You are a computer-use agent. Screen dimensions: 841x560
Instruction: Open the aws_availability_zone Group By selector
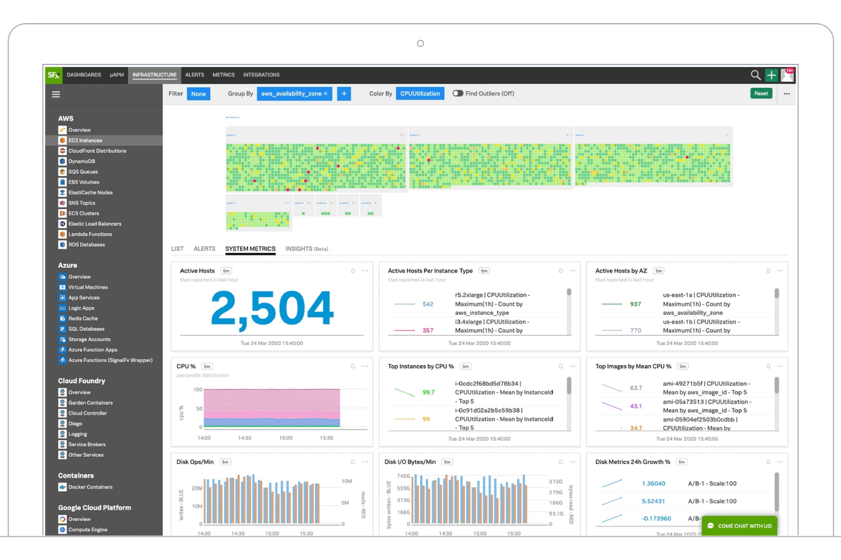291,93
